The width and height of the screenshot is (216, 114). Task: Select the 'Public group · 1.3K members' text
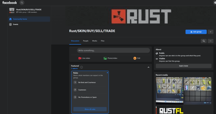click(x=27, y=12)
